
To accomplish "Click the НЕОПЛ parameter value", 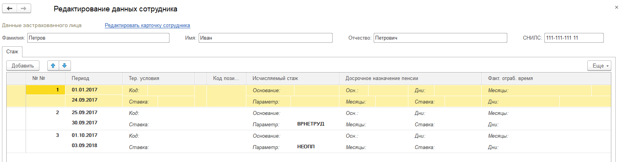I will pos(306,147).
